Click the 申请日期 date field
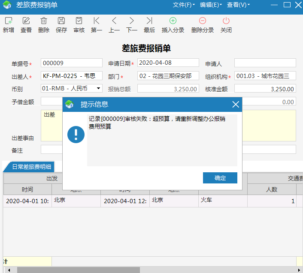The width and height of the screenshot is (303, 273). click(168, 63)
